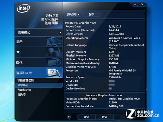The height and width of the screenshot is (122, 163).
Task: Click the Intel logo
Action: [x=23, y=8]
